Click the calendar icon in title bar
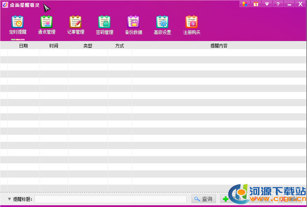The height and width of the screenshot is (207, 307). [256, 4]
